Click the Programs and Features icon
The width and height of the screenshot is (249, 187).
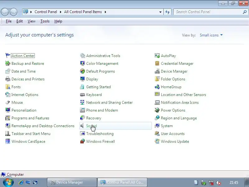7,118
